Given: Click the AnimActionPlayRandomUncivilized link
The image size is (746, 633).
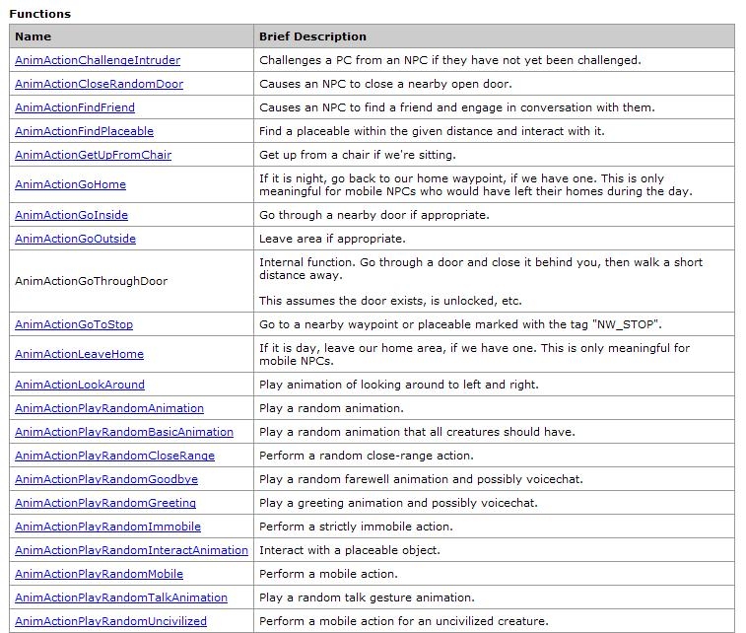Looking at the screenshot, I should coord(110,621).
